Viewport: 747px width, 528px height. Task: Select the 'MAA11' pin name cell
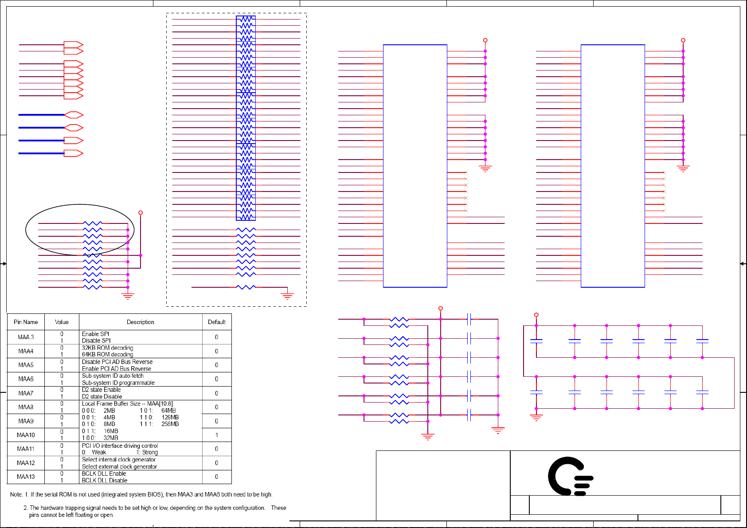coord(26,449)
